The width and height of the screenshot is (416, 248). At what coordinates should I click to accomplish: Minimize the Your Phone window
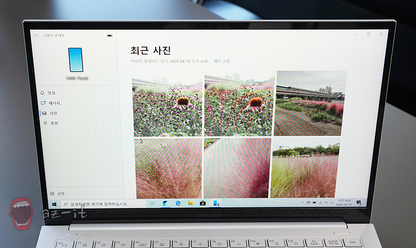coord(356,34)
